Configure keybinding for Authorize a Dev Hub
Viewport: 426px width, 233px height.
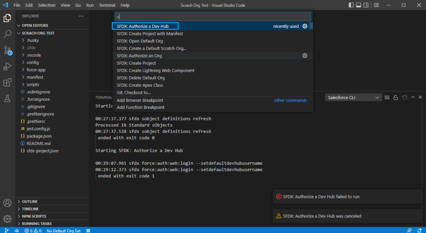[x=305, y=26]
